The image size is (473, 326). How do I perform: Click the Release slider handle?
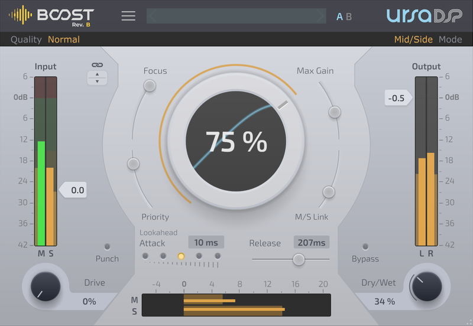click(299, 259)
